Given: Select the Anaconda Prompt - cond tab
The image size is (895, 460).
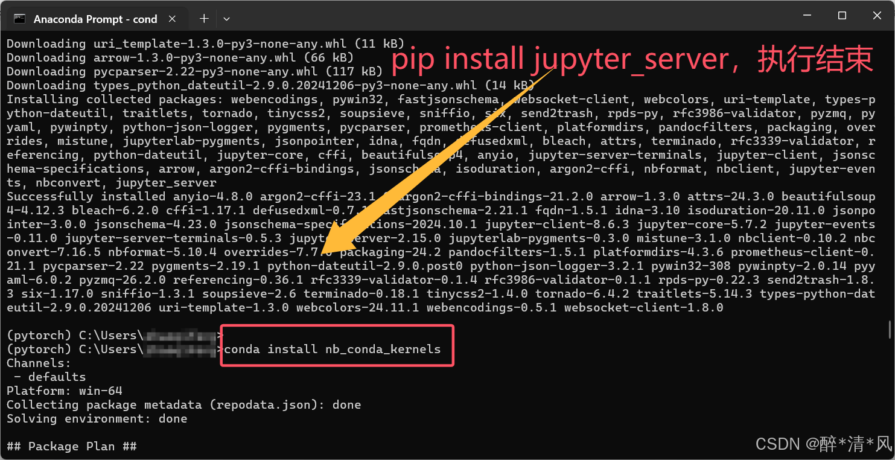Looking at the screenshot, I should click(97, 18).
